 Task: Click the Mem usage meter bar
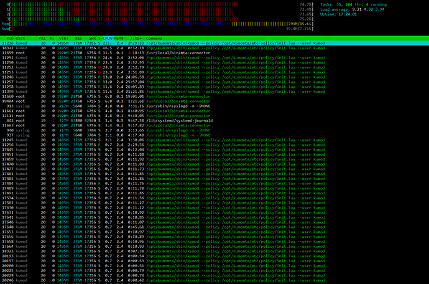pos(157,24)
